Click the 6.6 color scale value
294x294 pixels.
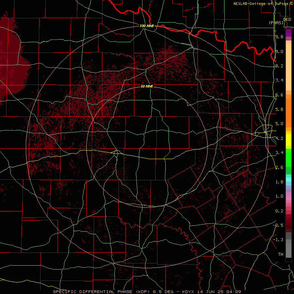[279, 95]
